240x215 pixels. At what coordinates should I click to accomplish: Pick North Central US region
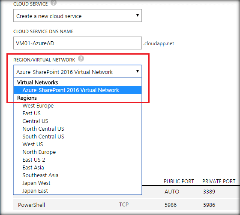point(78,129)
